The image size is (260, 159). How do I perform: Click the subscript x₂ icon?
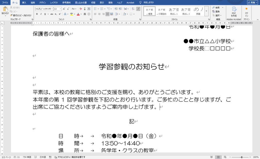tap(56, 14)
